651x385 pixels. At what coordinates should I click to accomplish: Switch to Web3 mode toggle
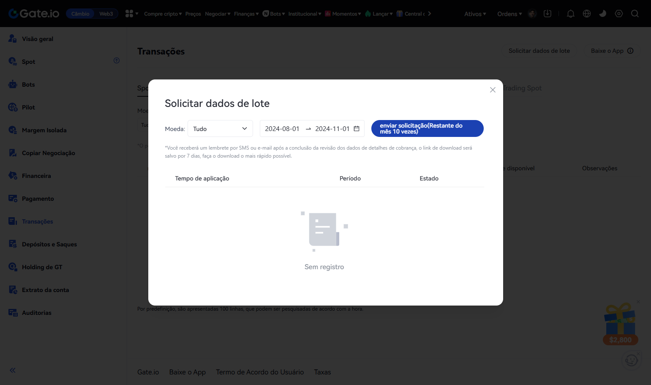pyautogui.click(x=106, y=14)
